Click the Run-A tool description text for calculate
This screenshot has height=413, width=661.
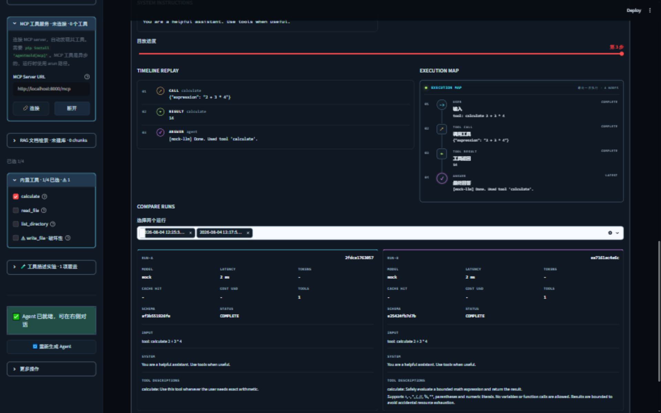200,389
